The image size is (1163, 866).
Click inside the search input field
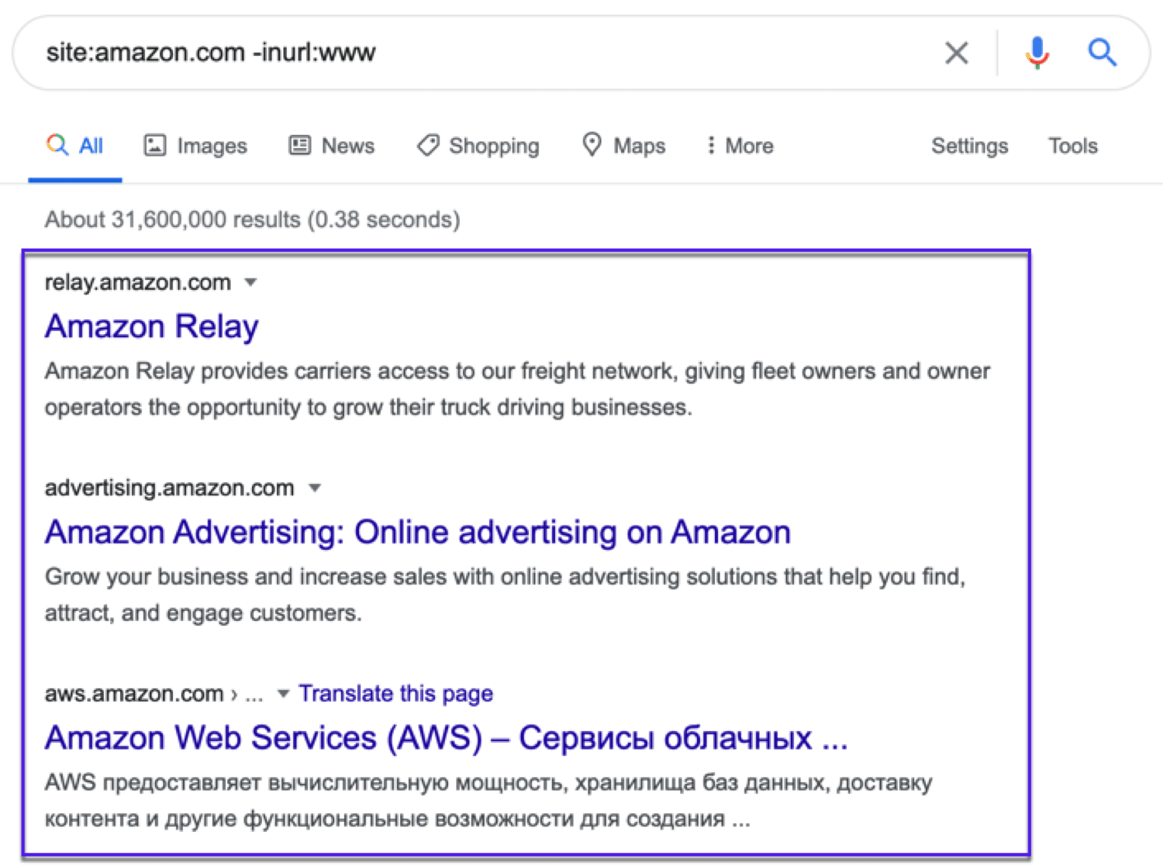click(465, 52)
